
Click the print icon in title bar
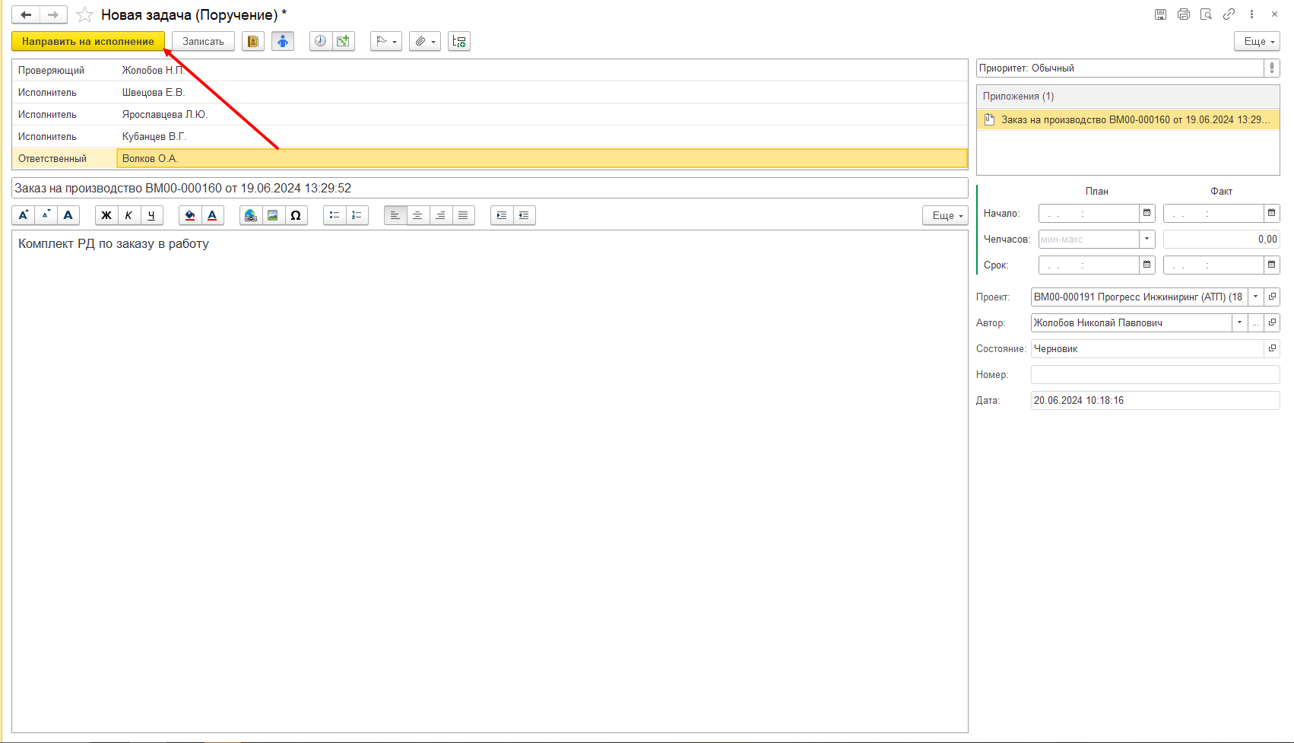pos(1184,14)
